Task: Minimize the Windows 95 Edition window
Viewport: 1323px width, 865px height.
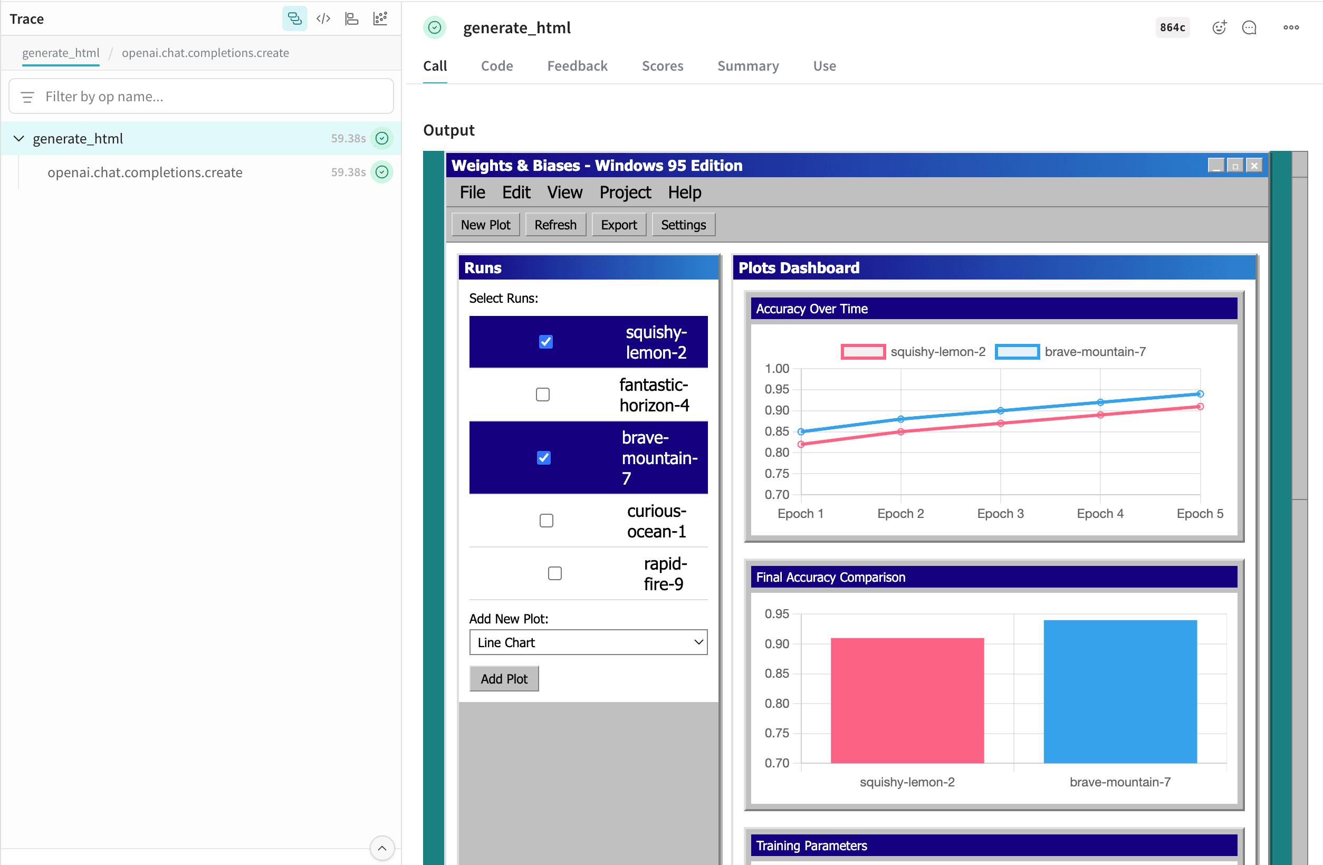Action: pos(1216,166)
